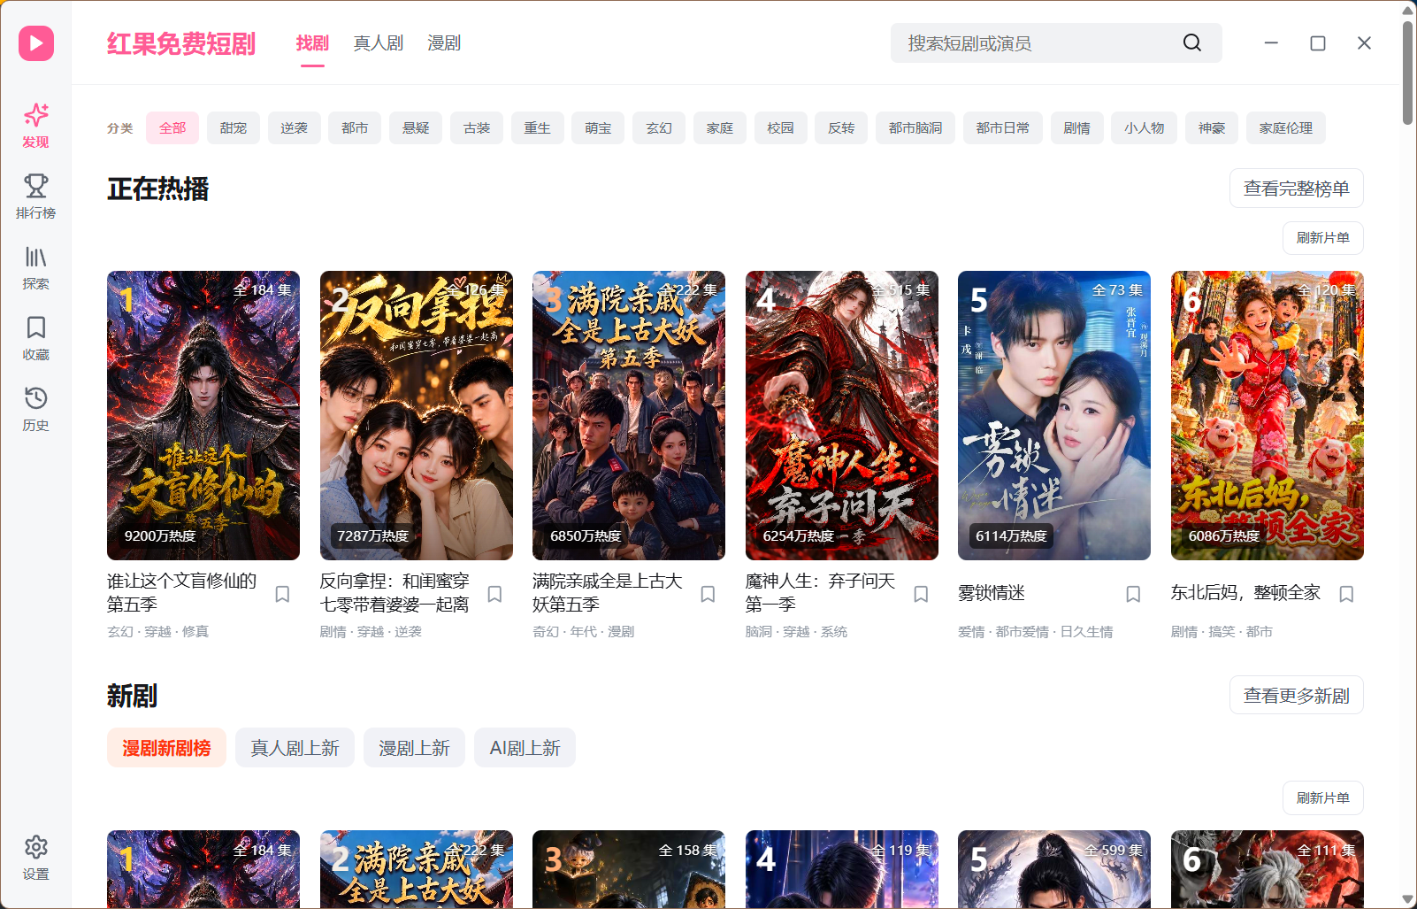Filter by 悬疑 category
This screenshot has height=909, width=1417.
tap(416, 128)
